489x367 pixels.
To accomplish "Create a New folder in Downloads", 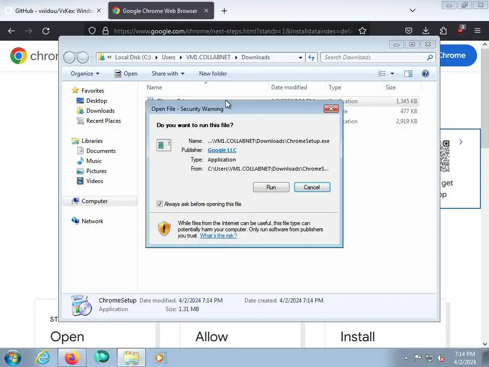I will [x=213, y=74].
